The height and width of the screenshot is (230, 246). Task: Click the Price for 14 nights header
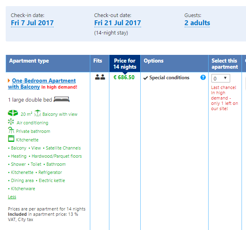(x=124, y=64)
